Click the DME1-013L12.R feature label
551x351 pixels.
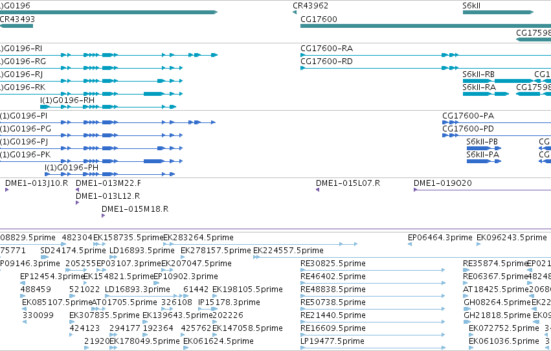coord(108,196)
